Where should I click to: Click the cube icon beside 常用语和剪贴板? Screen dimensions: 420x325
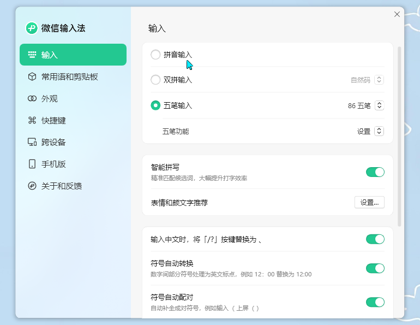click(32, 76)
